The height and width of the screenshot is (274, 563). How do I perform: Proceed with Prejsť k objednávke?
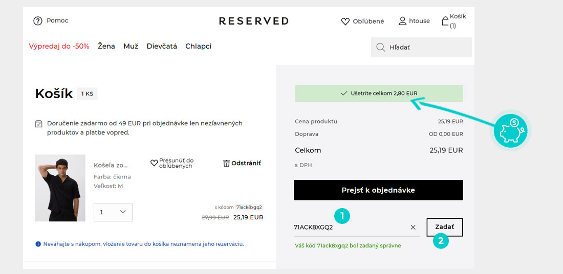pyautogui.click(x=378, y=190)
